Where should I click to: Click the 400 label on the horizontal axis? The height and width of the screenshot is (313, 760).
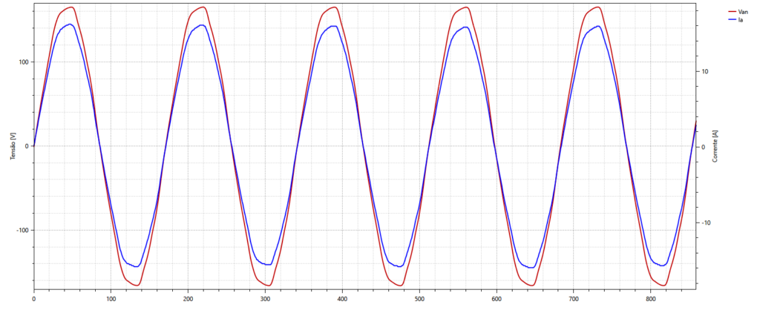[342, 299]
